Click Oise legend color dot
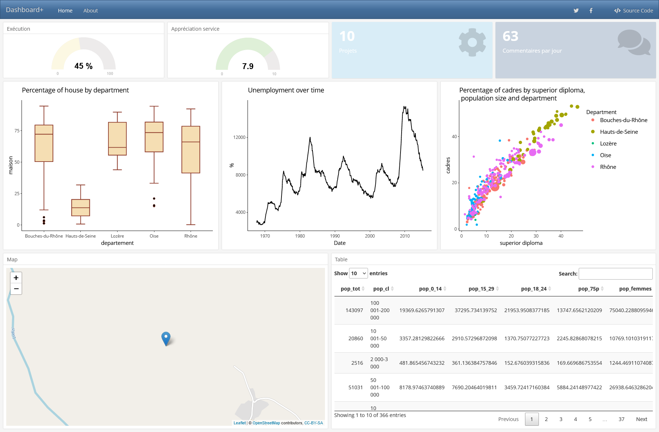 [593, 155]
